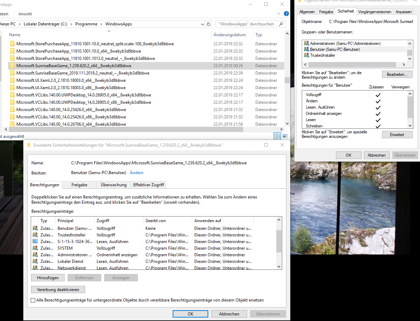Click folder icon of VCLibs.140.00_14.0.25426.0_x64
420x321 pixels.
(13, 110)
